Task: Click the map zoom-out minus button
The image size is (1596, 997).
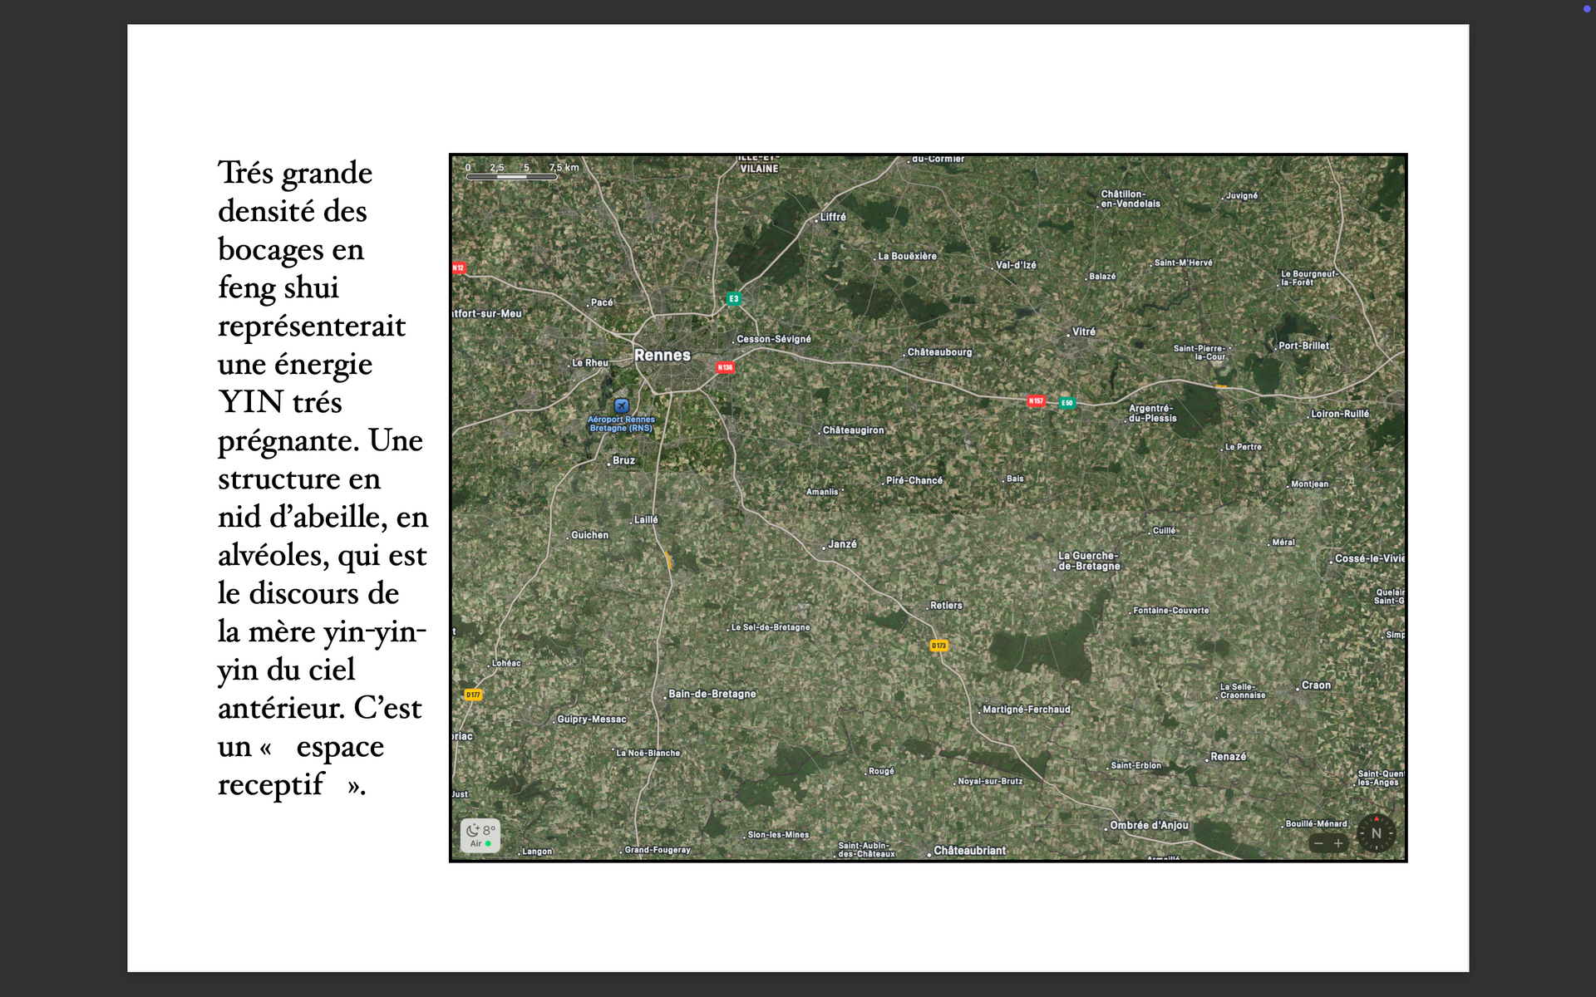Action: [1318, 843]
